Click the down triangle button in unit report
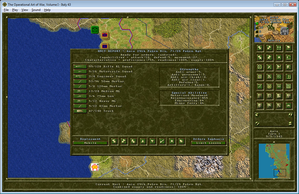The image size is (299, 194). tap(152, 141)
